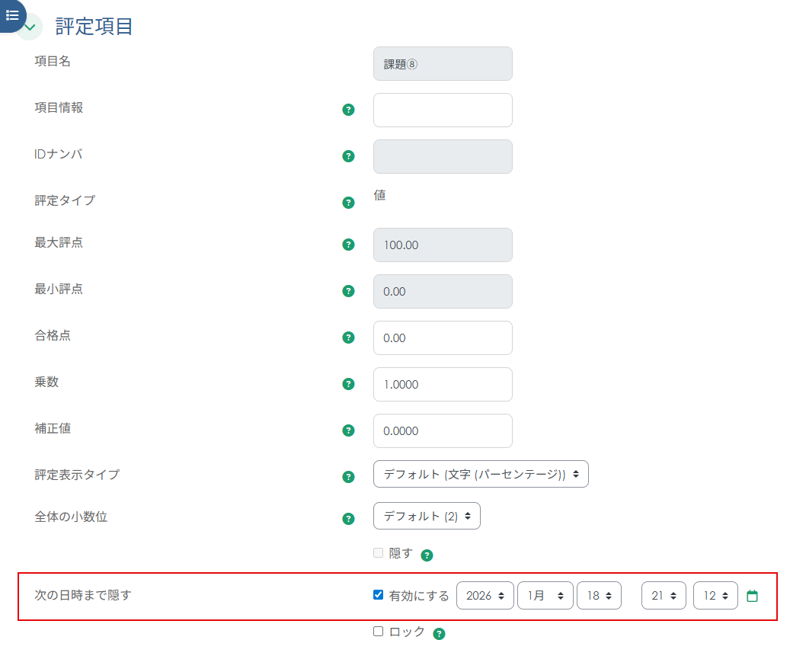Click help icon beside 項目情報
790x656 pixels.
(x=348, y=110)
